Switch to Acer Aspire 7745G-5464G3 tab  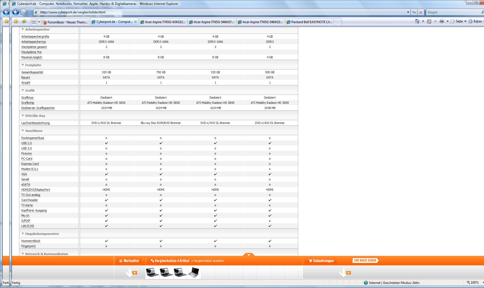tap(260, 22)
